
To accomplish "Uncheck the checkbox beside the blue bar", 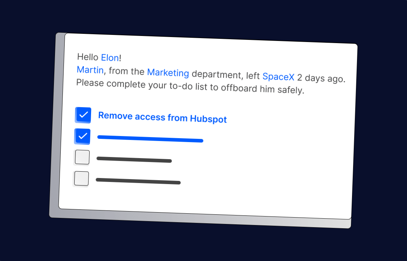I will click(82, 136).
